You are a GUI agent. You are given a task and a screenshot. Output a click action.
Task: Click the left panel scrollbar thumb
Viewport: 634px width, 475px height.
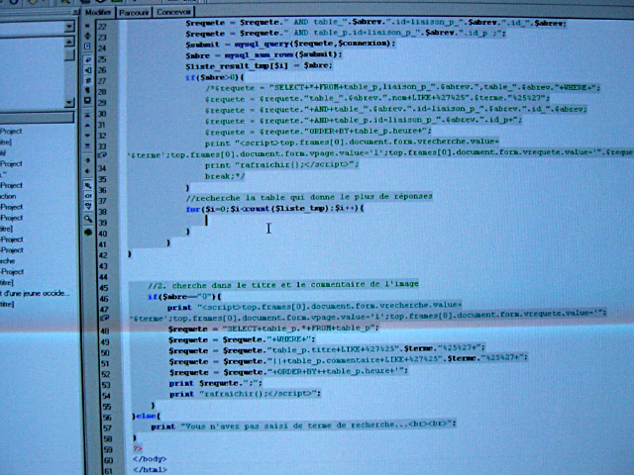(69, 54)
